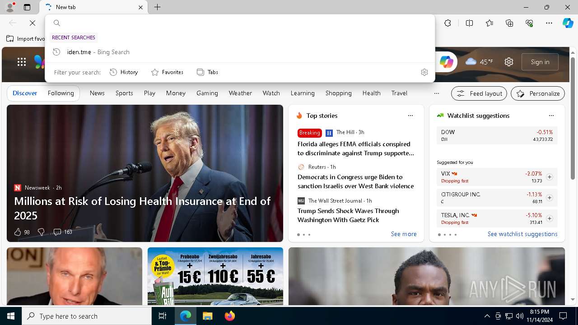Click See more top stories

click(x=404, y=234)
